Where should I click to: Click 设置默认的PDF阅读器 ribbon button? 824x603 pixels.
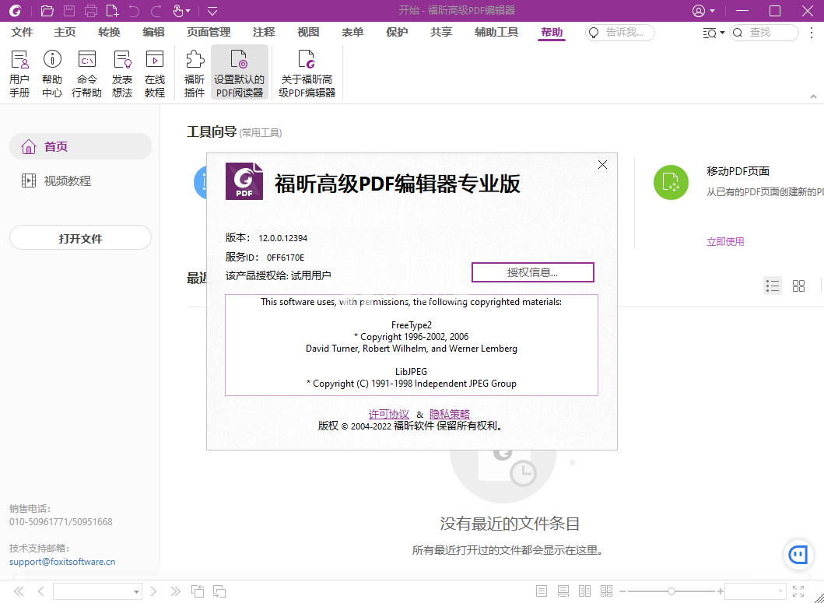[240, 73]
